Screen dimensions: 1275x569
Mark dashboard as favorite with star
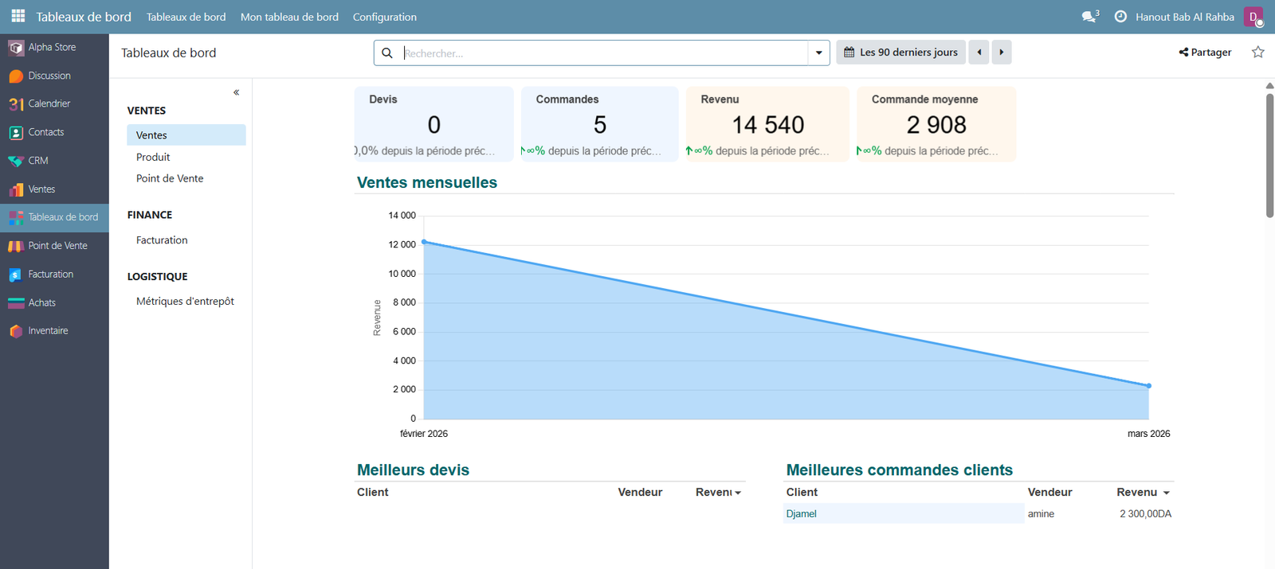click(1257, 53)
